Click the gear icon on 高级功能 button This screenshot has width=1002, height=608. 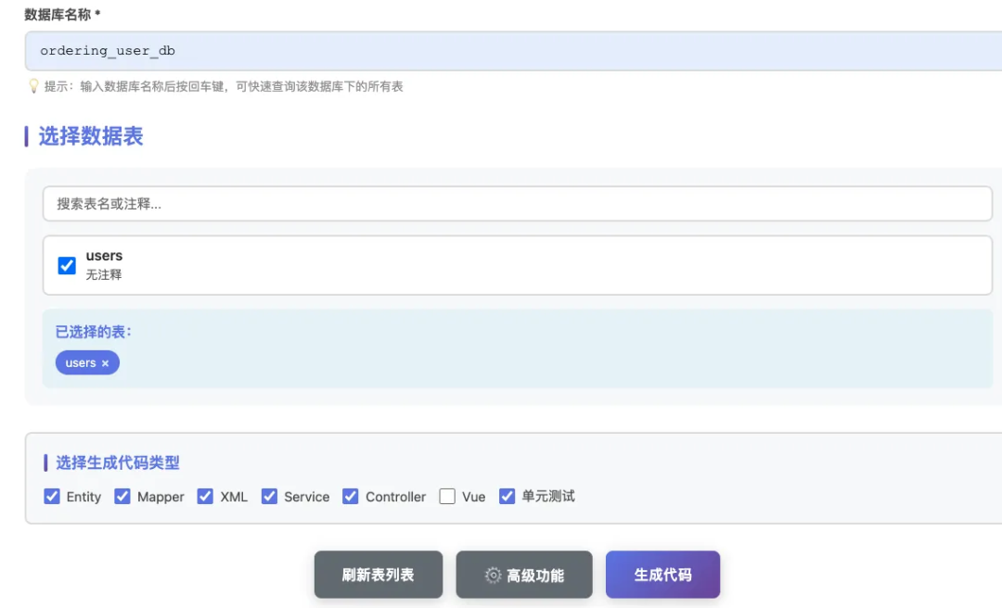coord(493,576)
